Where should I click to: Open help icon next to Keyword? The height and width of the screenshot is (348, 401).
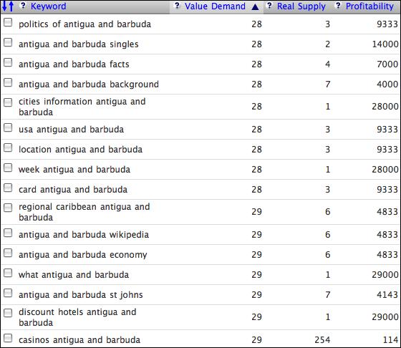pyautogui.click(x=23, y=5)
